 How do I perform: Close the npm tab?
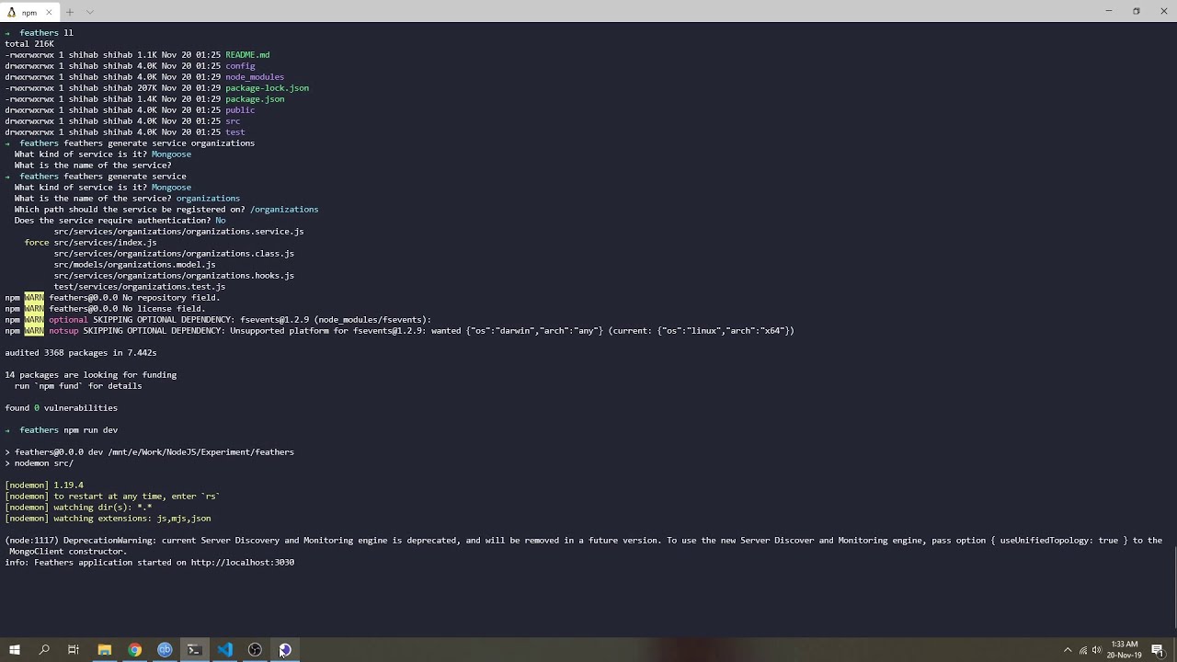[x=49, y=12]
